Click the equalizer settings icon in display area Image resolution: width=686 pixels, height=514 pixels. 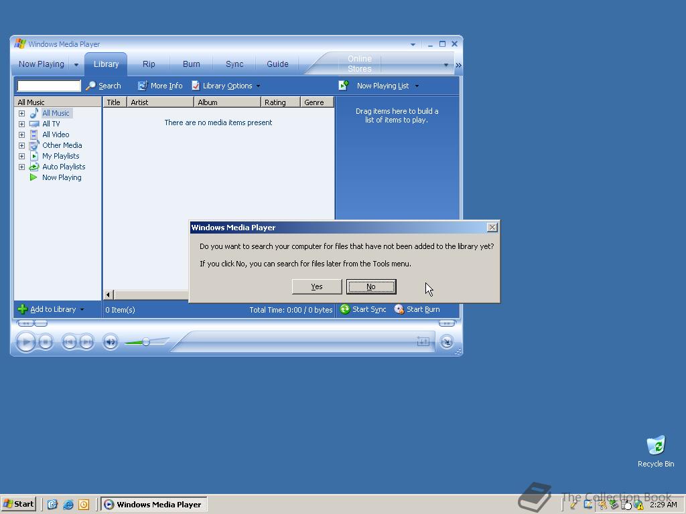pos(423,341)
